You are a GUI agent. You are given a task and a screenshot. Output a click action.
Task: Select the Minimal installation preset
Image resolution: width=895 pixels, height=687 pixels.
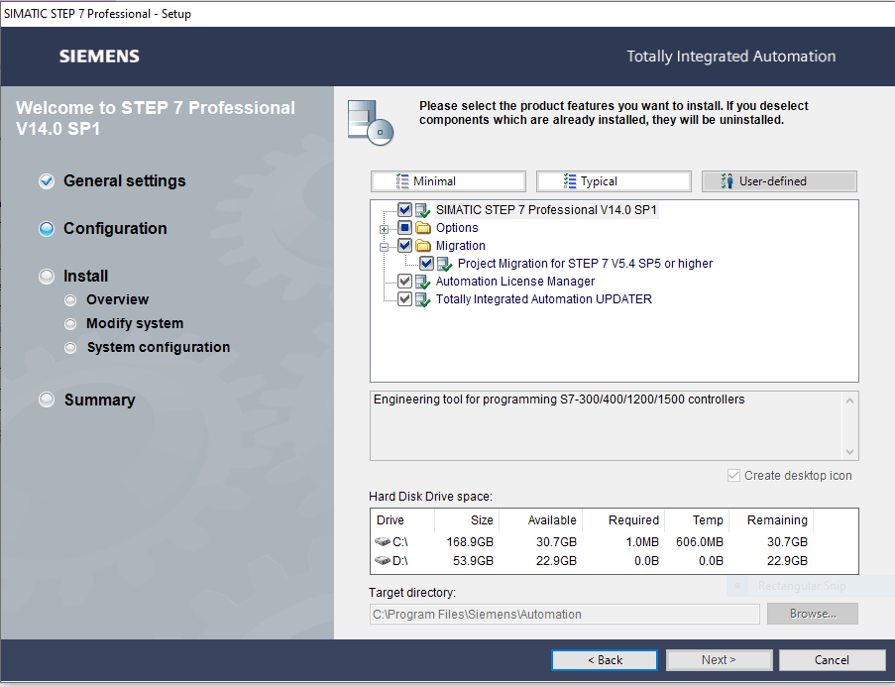448,181
